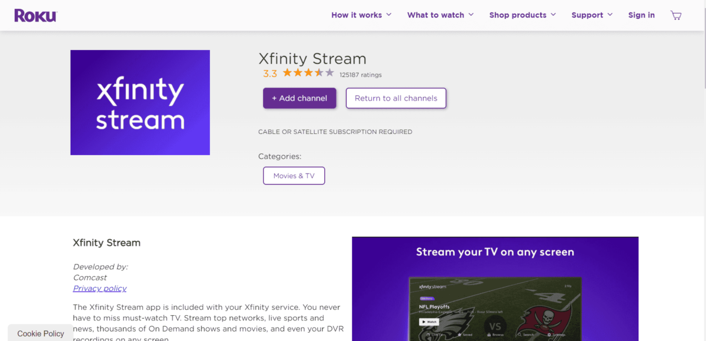This screenshot has height=341, width=706.
Task: Open the Cookie Policy banner
Action: 41,333
